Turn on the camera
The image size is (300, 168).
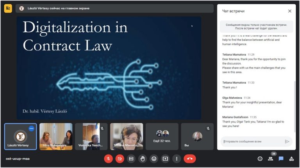[x=120, y=159]
